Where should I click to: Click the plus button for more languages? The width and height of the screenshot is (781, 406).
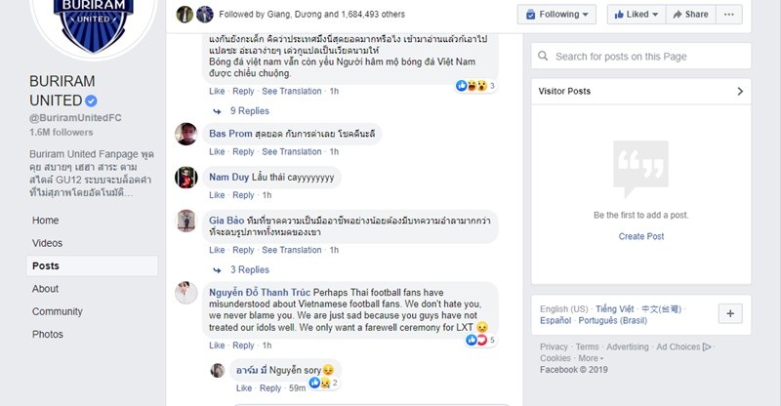[x=732, y=313]
